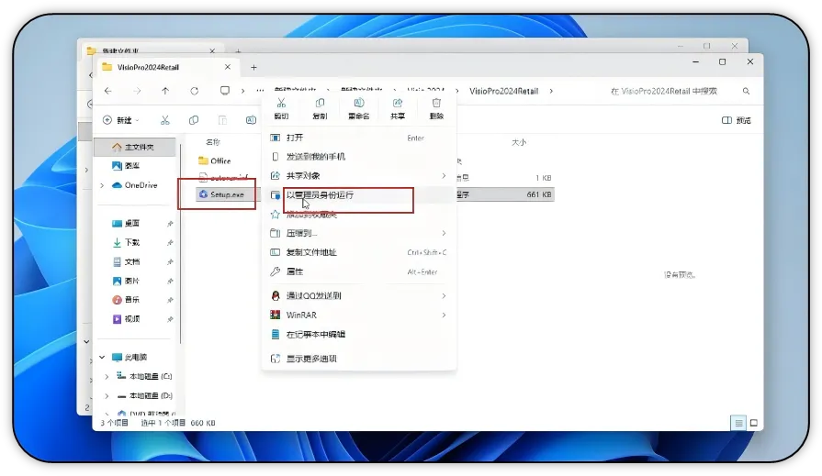
Task: Click the Delete trash icon in context menu
Action: pyautogui.click(x=436, y=103)
